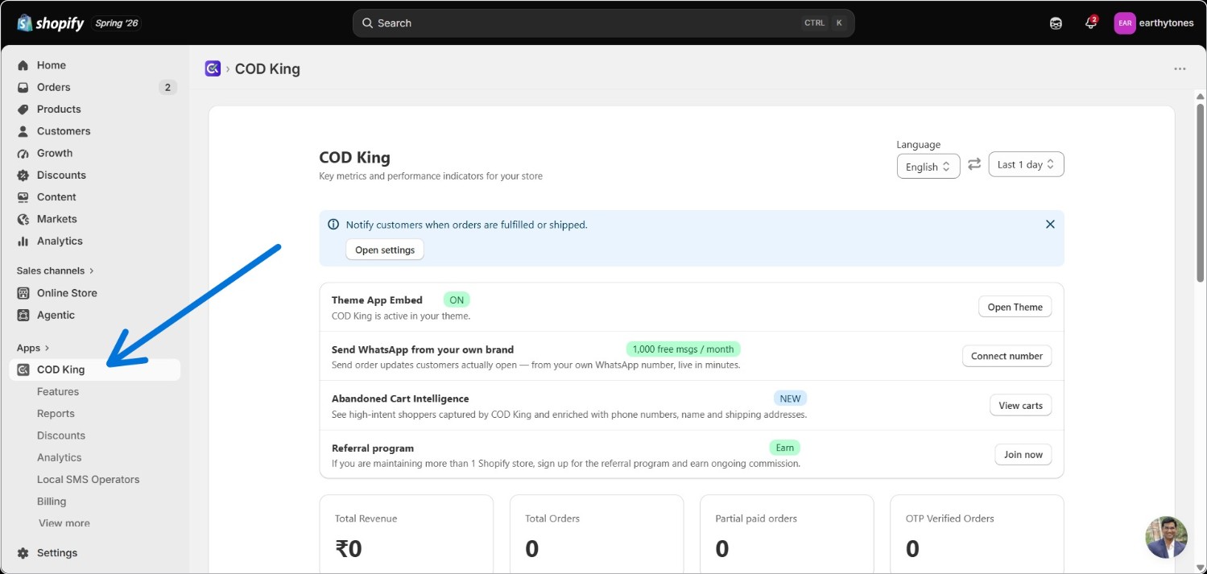Open Features under COD King

[58, 391]
